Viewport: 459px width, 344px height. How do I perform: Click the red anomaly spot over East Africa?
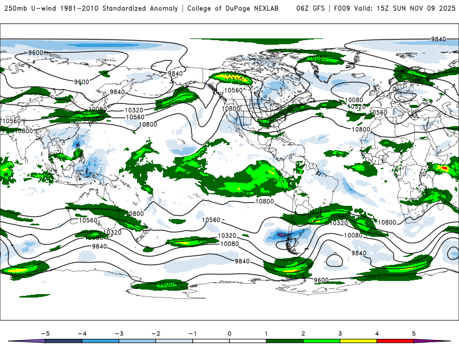point(445,168)
